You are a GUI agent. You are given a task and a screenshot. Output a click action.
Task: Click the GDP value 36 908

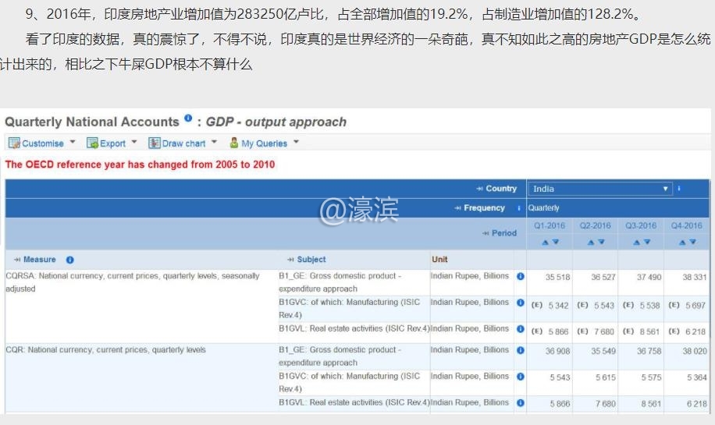(557, 351)
